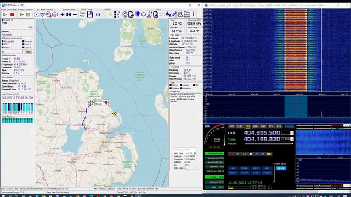Click the blue map pin tool

pyautogui.click(x=138, y=15)
